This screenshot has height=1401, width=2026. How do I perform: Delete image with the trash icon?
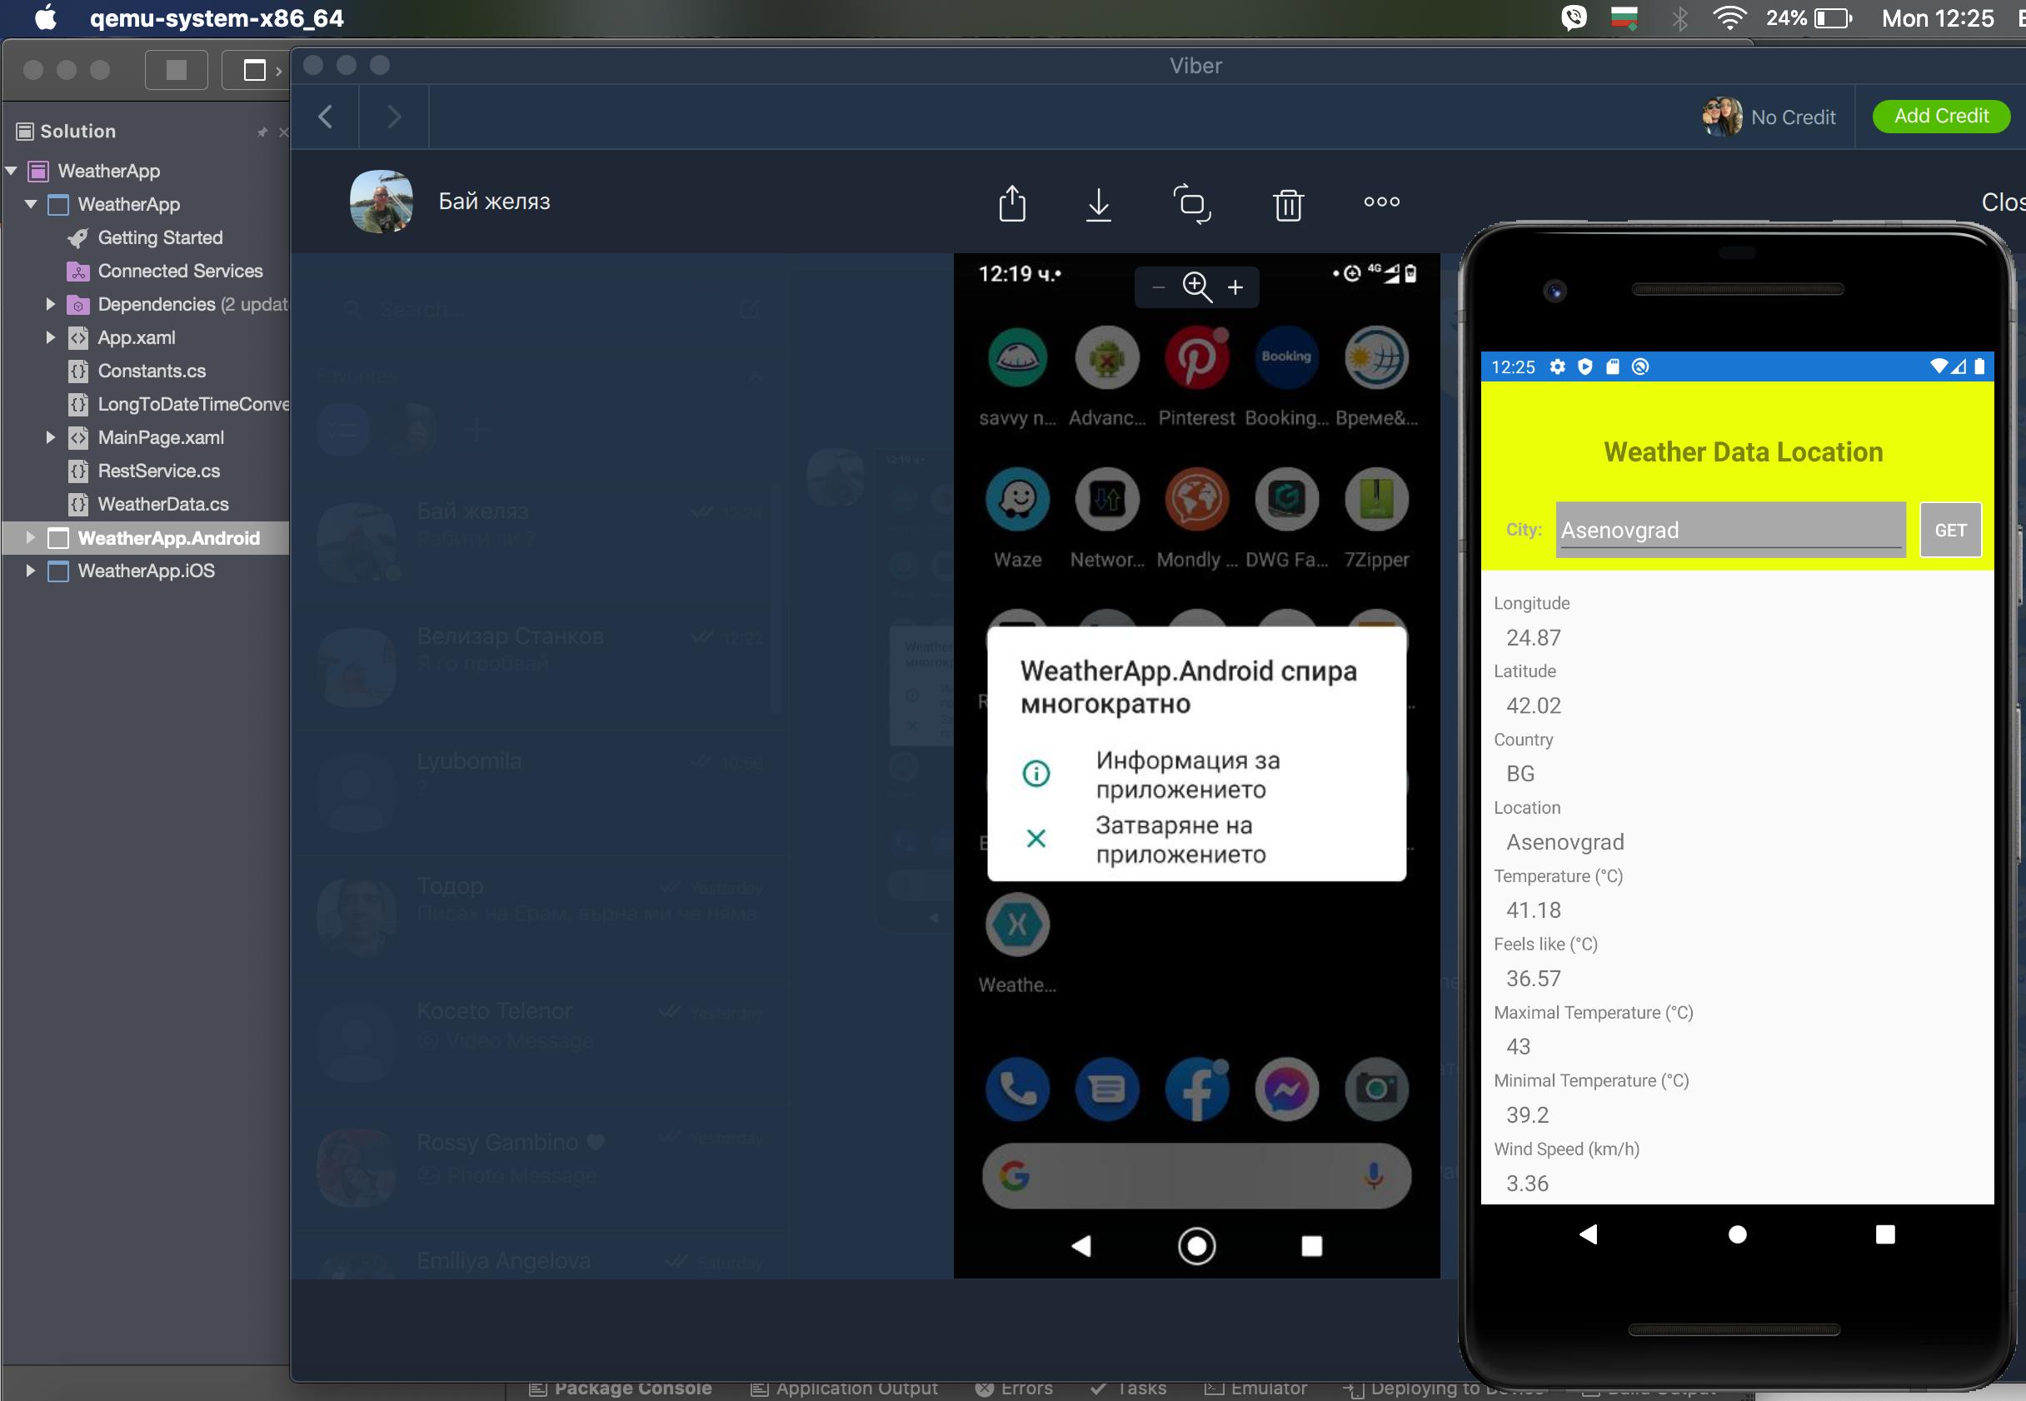point(1288,204)
